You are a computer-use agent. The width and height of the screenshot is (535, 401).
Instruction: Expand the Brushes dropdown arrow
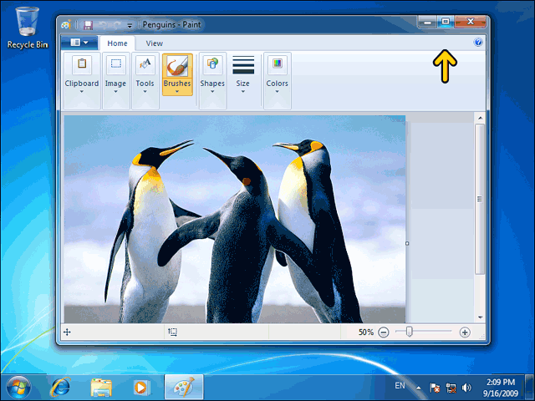(x=176, y=91)
